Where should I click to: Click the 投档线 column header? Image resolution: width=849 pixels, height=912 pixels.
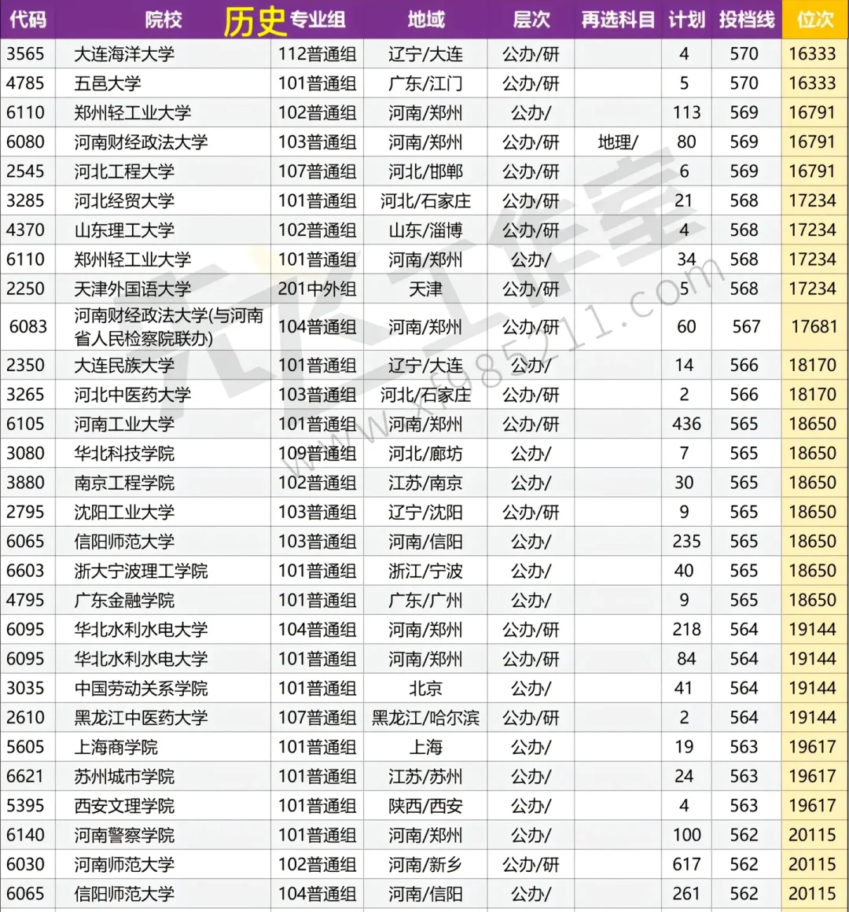pyautogui.click(x=745, y=20)
